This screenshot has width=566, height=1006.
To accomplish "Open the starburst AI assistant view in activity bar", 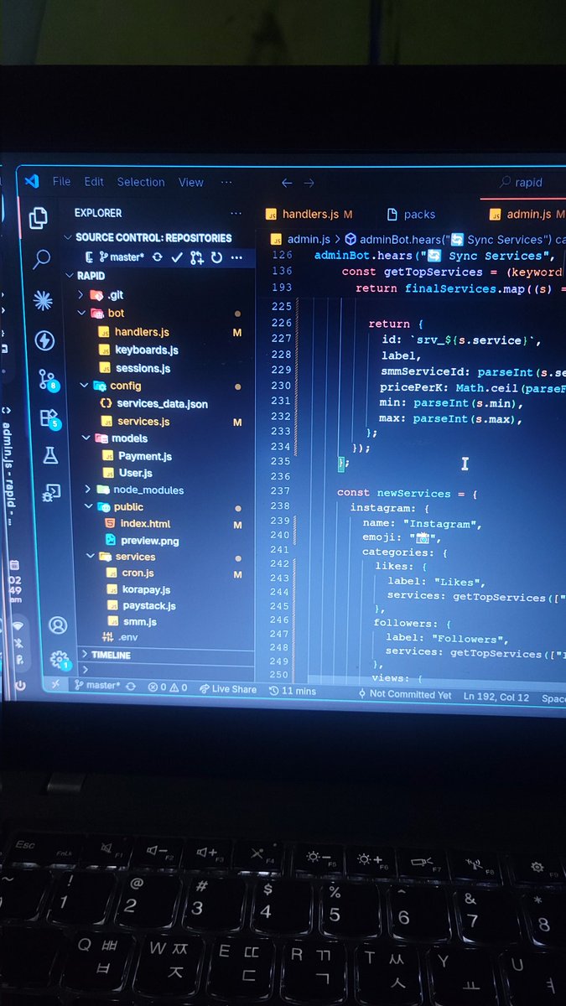I will pyautogui.click(x=43, y=301).
